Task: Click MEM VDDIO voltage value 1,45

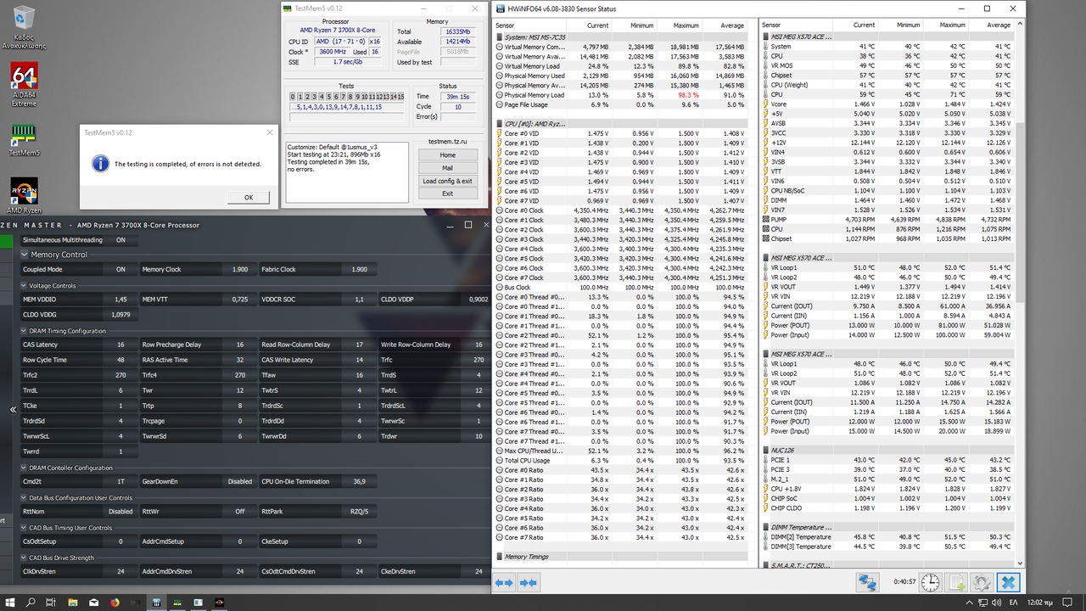Action: (x=120, y=299)
